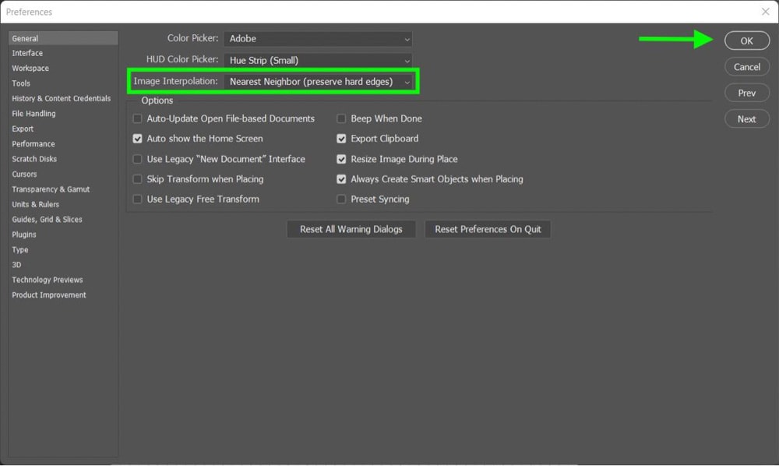Click Reset All Warning Dialogs

[351, 229]
